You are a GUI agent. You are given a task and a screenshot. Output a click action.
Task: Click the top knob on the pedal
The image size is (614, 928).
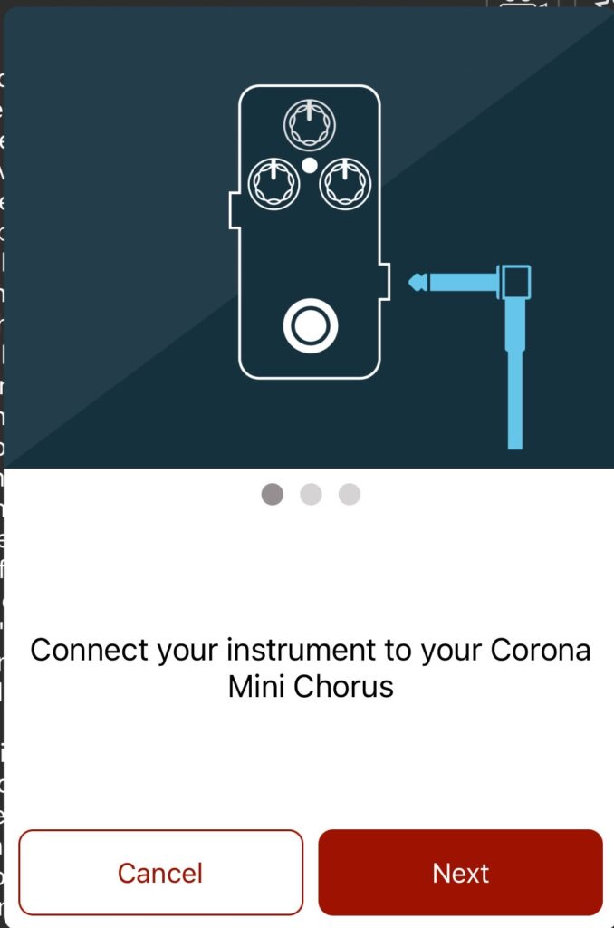310,125
